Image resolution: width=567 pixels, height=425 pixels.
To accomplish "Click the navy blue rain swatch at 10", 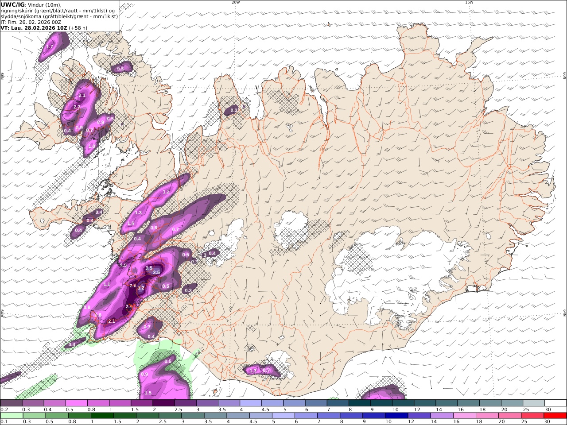I will tap(396, 416).
